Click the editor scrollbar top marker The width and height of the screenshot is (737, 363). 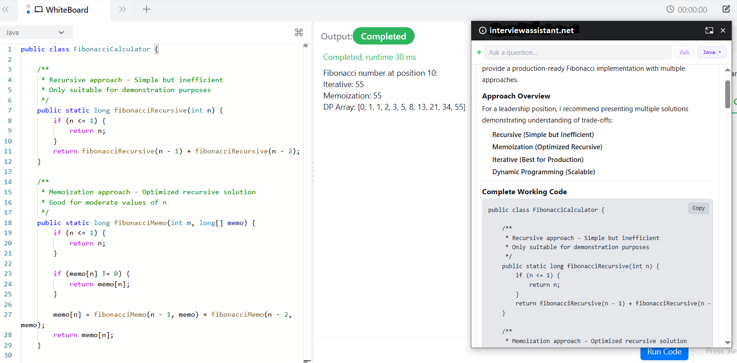click(305, 45)
